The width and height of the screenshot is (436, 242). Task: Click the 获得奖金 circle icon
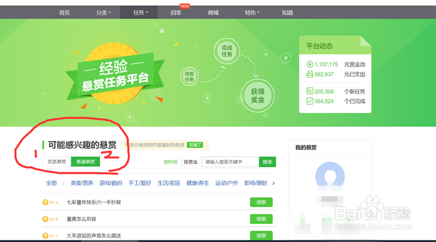257,96
